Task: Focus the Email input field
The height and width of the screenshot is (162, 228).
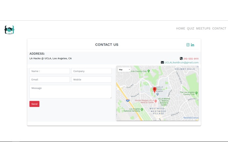Action: pyautogui.click(x=50, y=79)
